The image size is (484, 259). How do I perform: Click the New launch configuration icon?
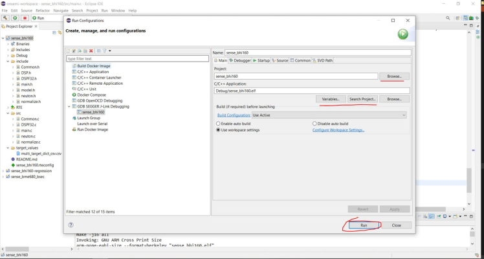[69, 51]
